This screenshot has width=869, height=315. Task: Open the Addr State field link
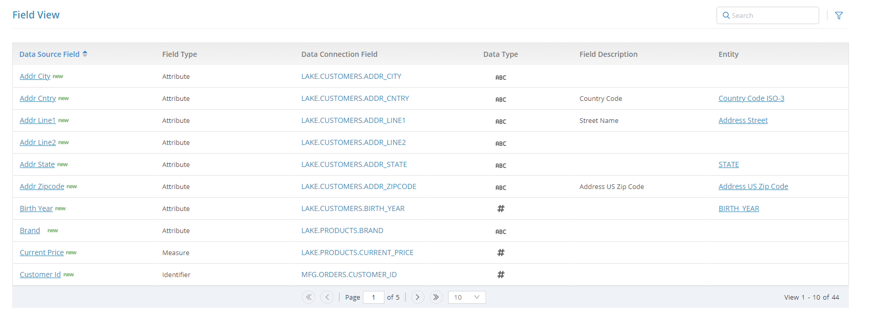[x=37, y=164]
